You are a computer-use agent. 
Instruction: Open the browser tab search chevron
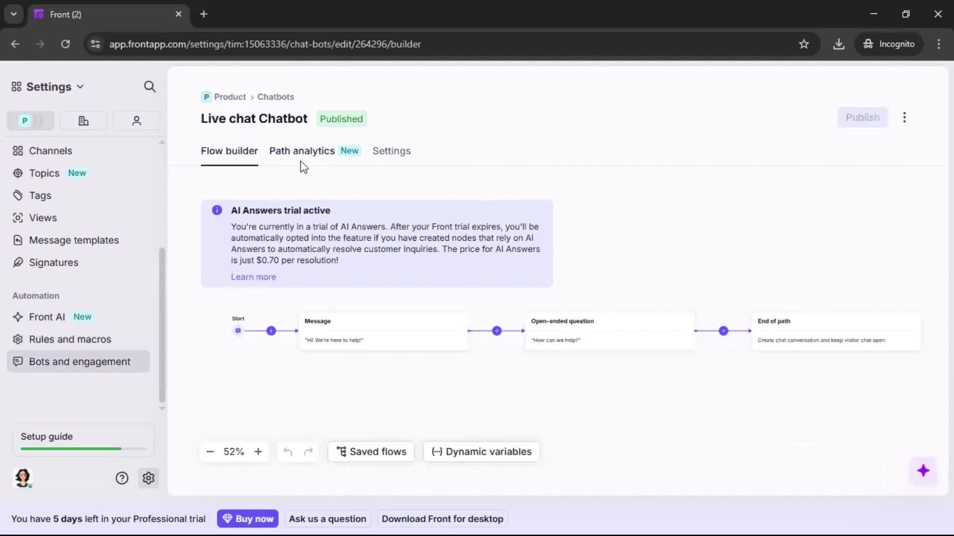13,14
